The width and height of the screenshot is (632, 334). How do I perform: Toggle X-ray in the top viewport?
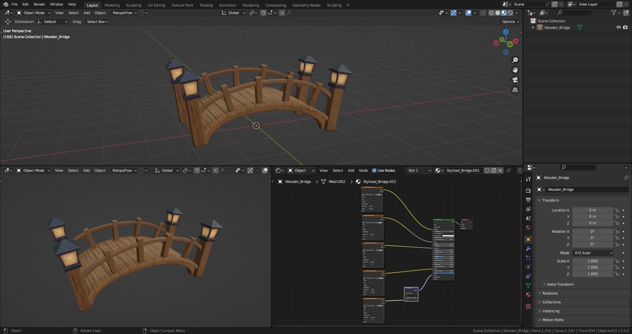(x=483, y=13)
